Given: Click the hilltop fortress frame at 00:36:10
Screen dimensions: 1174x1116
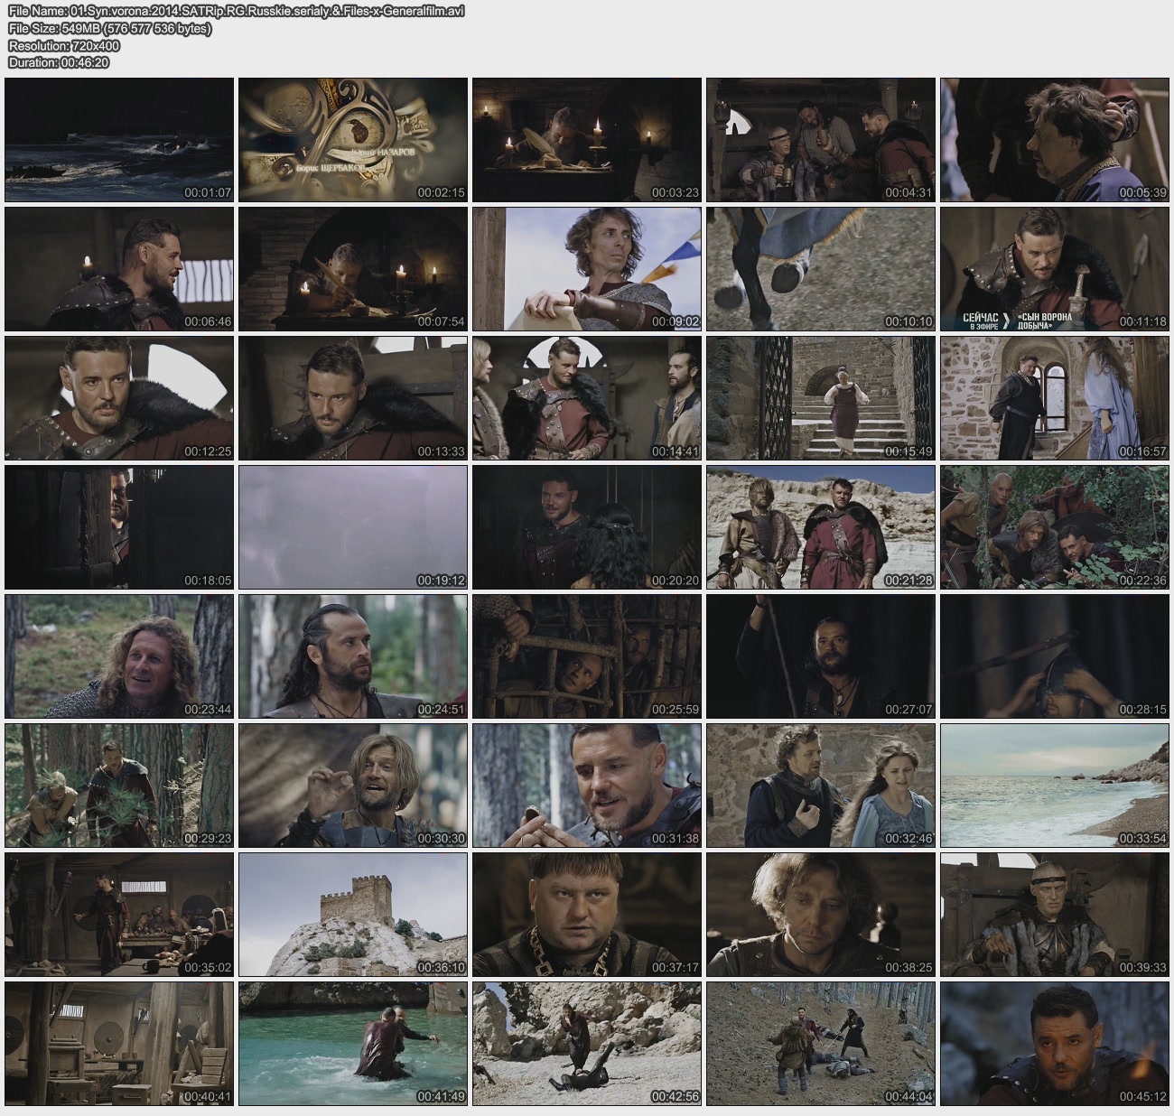Looking at the screenshot, I should 353,915.
